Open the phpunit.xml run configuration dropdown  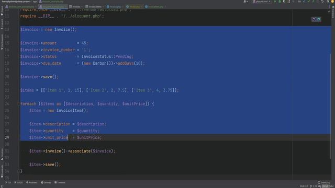262,2
